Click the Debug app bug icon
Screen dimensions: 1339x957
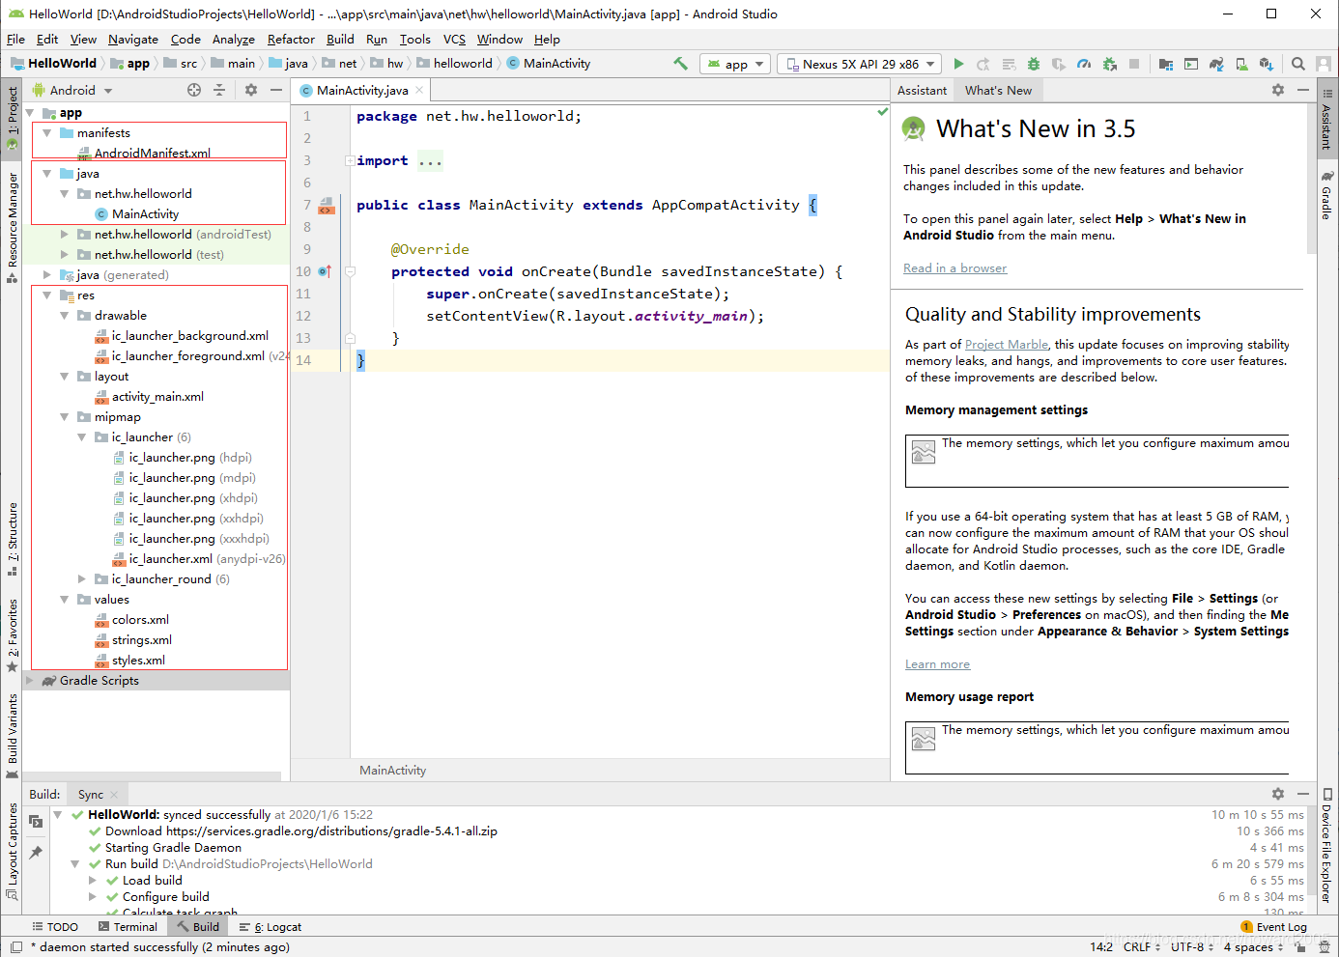coord(1034,64)
